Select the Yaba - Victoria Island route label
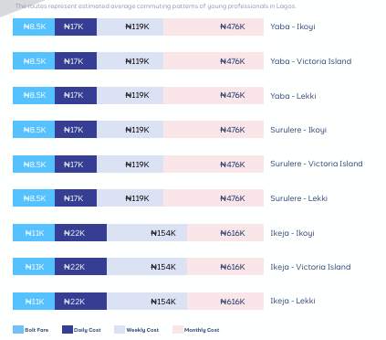Viewport: 386px width, 340px height. 311,61
